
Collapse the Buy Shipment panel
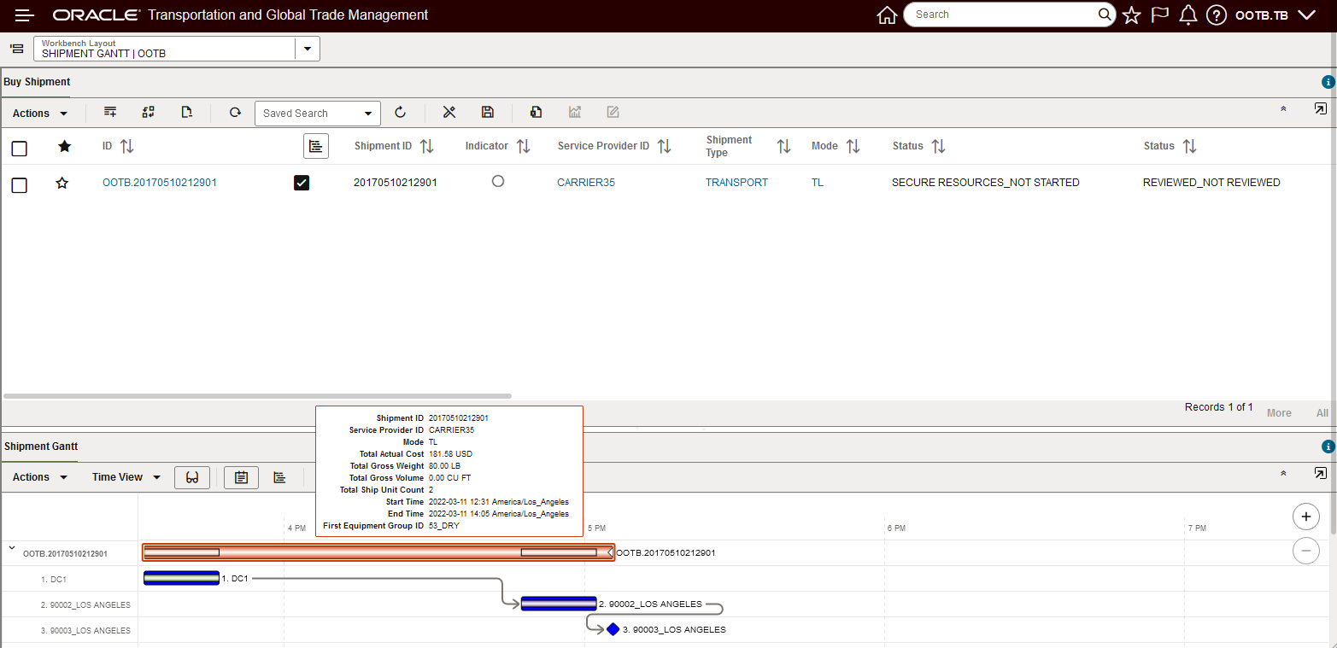click(x=1283, y=109)
